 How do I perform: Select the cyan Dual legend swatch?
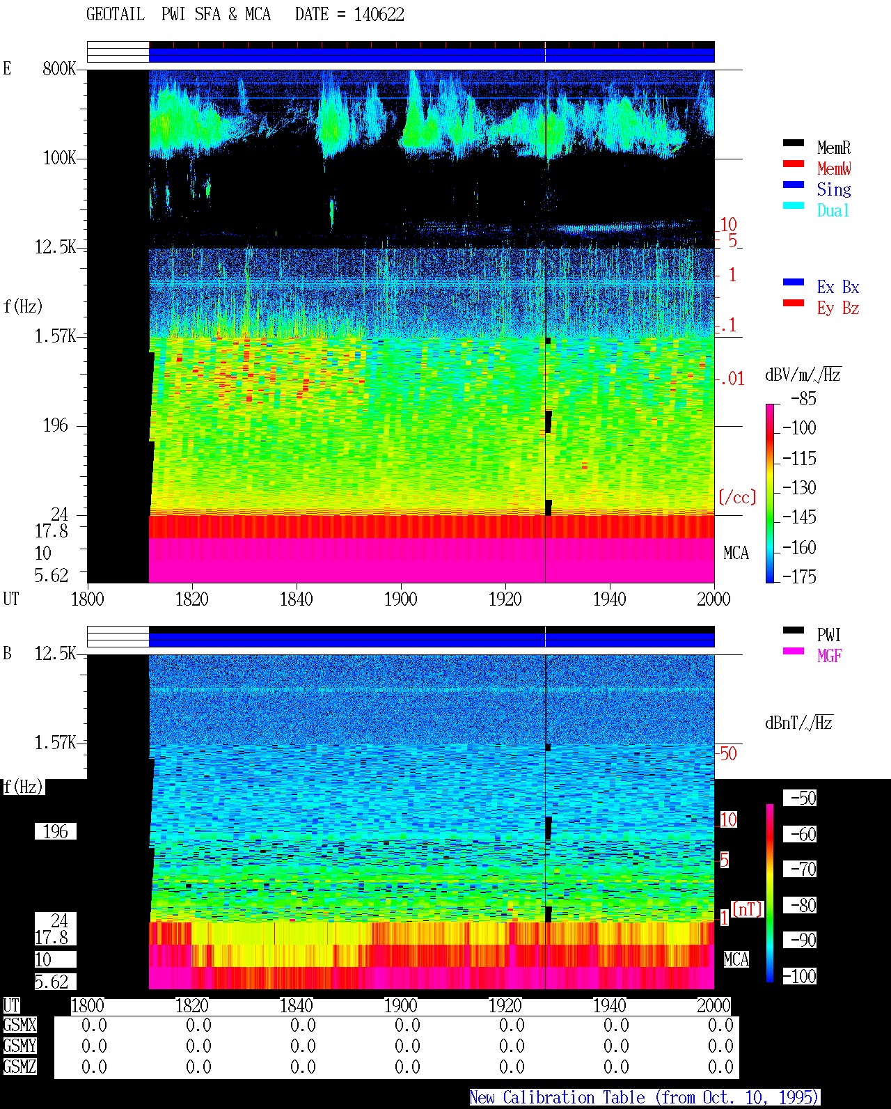pyautogui.click(x=793, y=205)
